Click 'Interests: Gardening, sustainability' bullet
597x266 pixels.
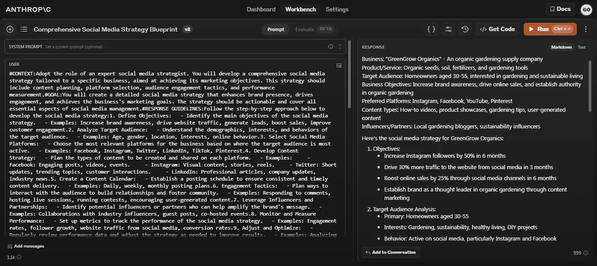[x=460, y=227]
